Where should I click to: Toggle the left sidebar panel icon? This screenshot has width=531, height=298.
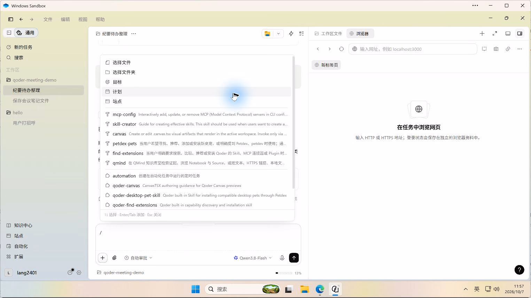coord(10,19)
